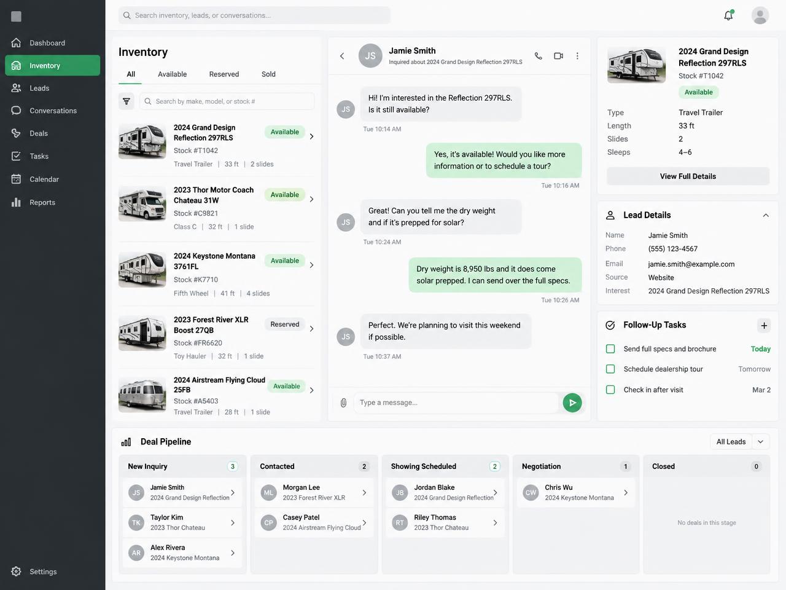Open Chris Wu deal chevron
Image resolution: width=786 pixels, height=590 pixels.
[x=626, y=493]
